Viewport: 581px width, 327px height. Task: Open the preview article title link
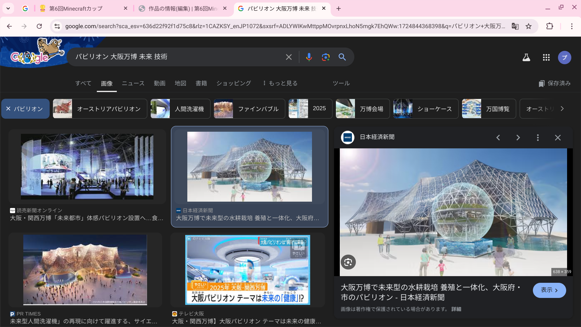point(431,292)
